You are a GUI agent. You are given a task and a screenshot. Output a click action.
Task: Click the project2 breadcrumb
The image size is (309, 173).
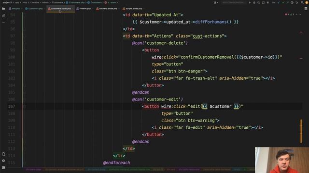[7, 2]
